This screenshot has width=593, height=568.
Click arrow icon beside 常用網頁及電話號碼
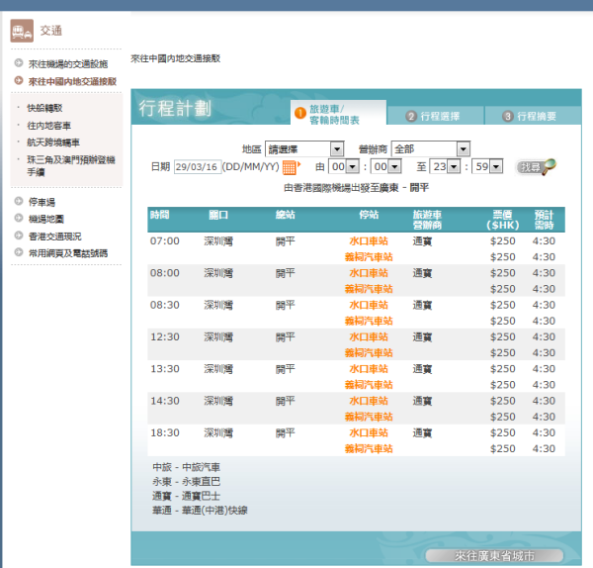coord(19,253)
